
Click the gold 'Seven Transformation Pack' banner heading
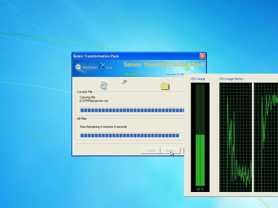(x=164, y=64)
